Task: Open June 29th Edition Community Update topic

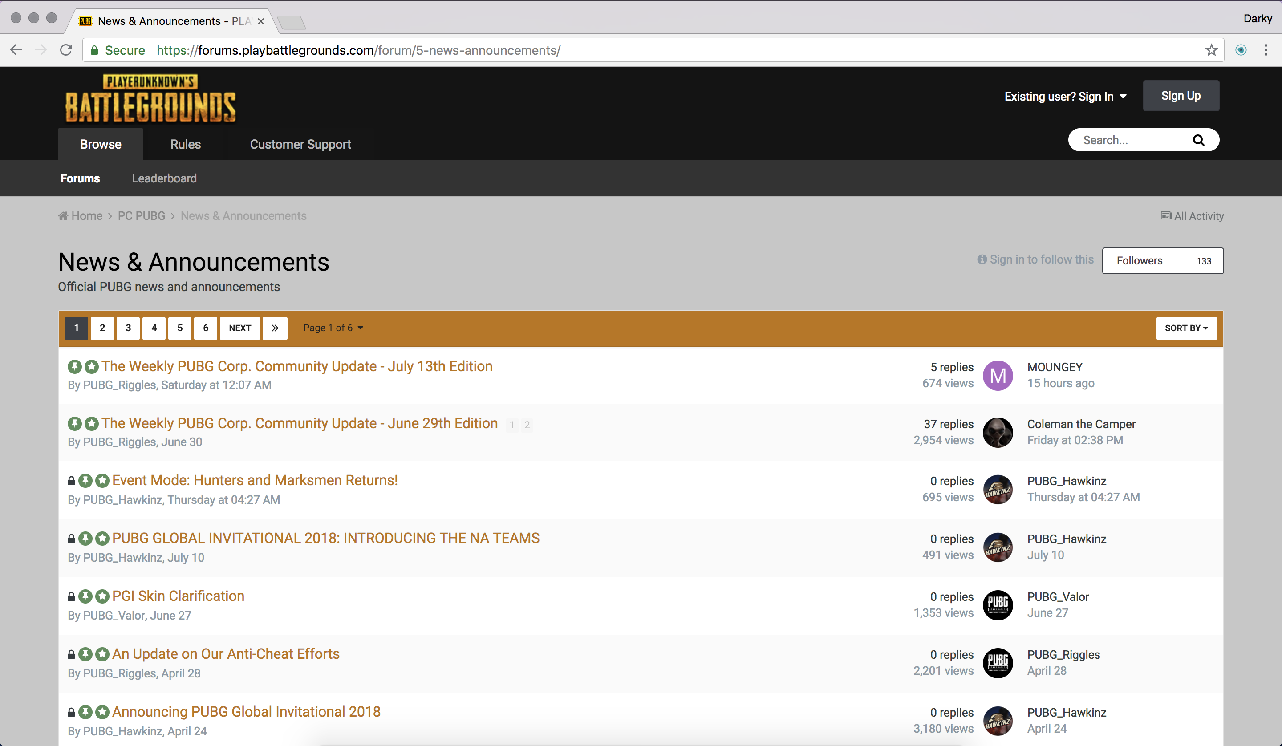Action: pyautogui.click(x=300, y=423)
